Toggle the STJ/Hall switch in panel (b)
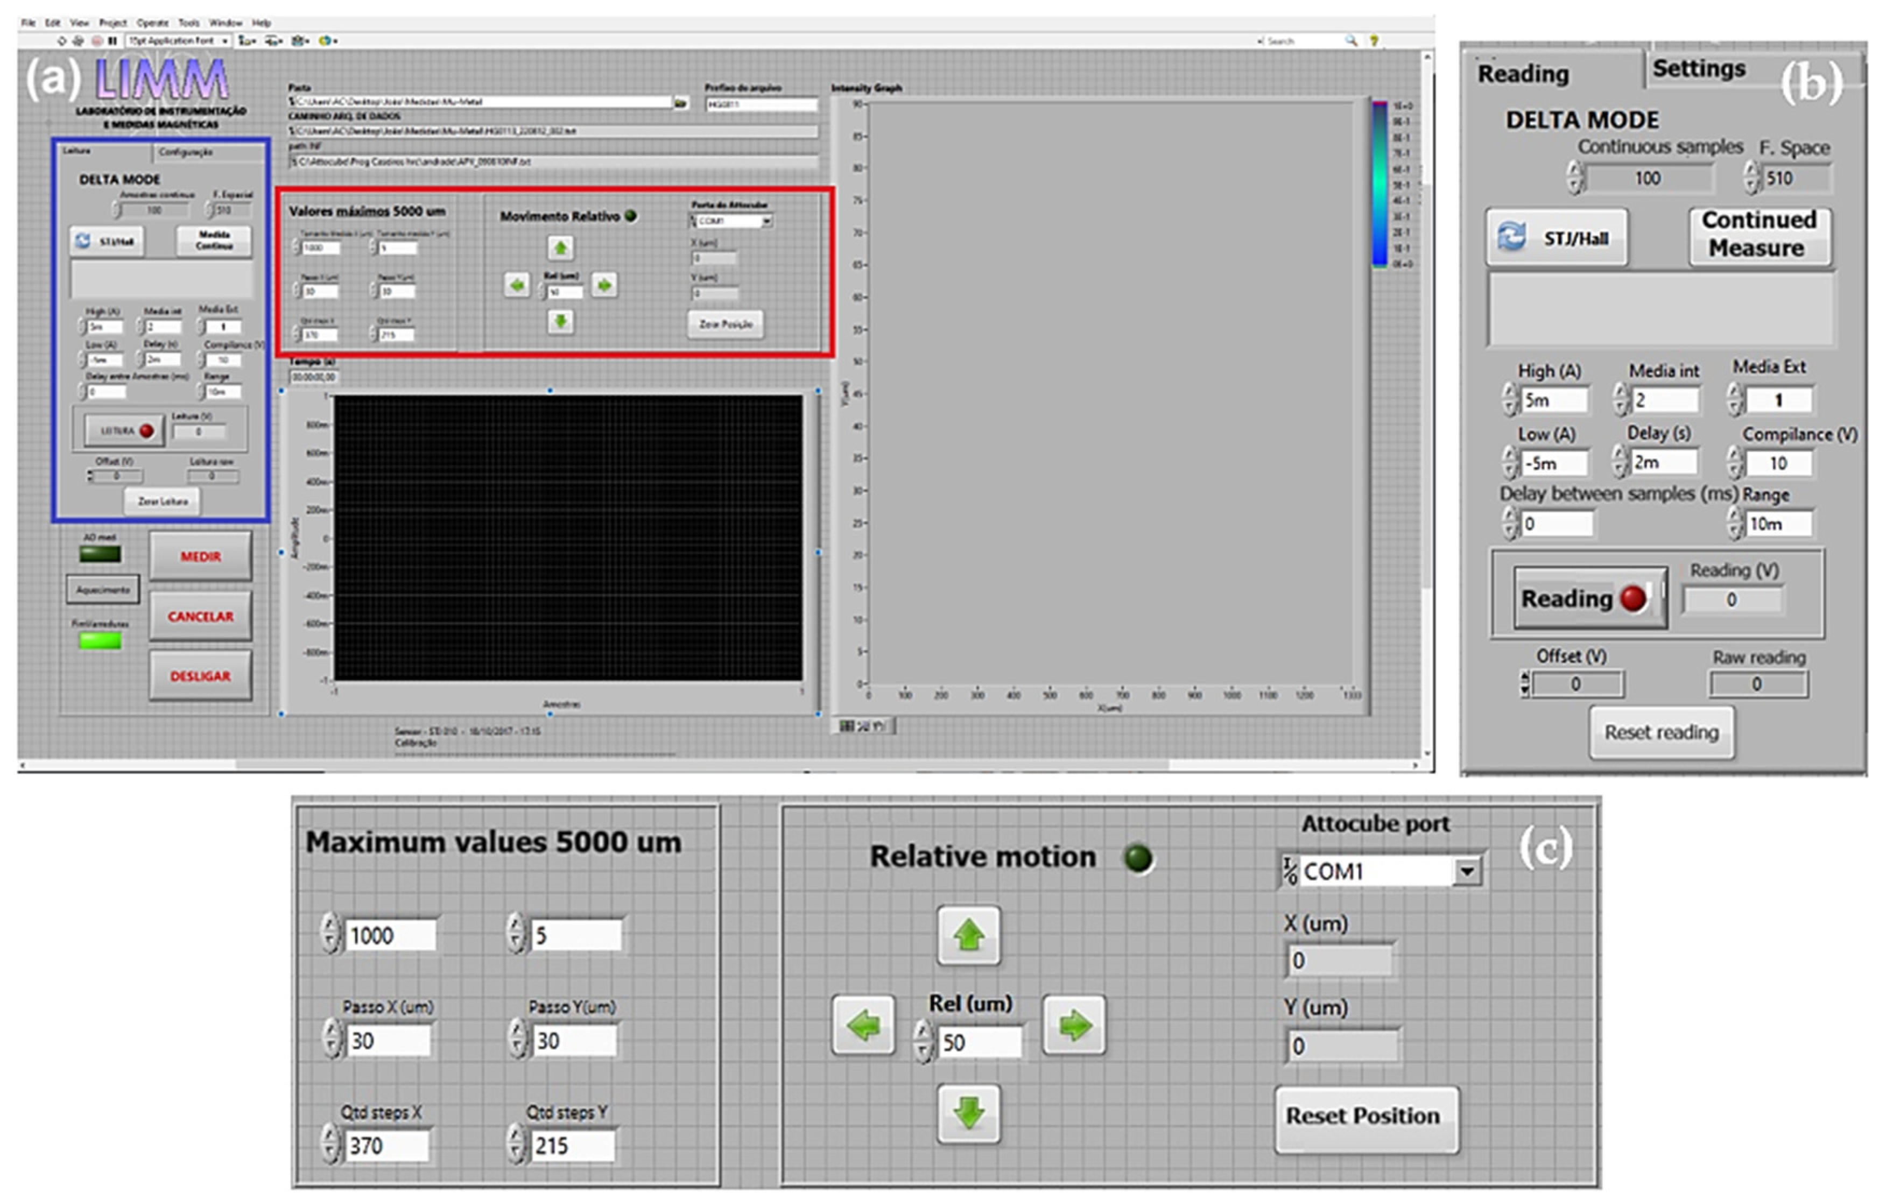 pos(1557,237)
